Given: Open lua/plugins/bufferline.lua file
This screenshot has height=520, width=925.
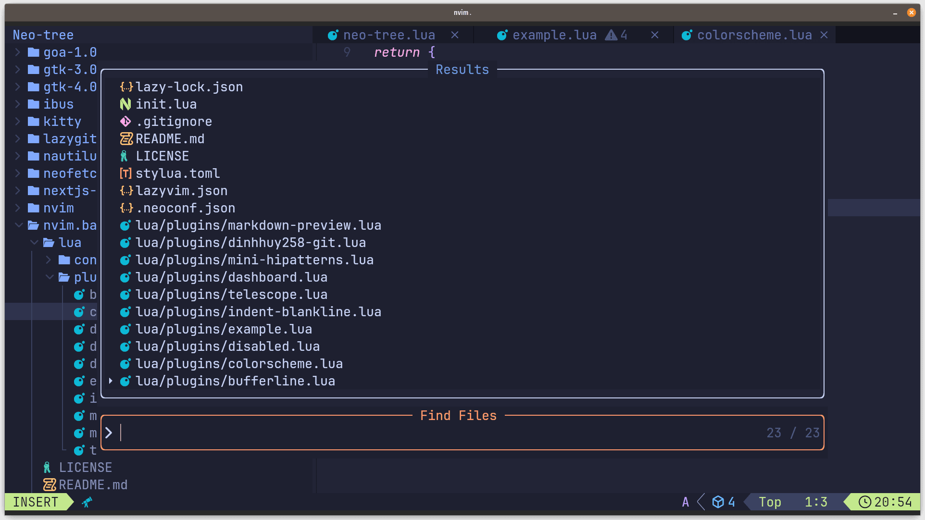Looking at the screenshot, I should coord(235,380).
